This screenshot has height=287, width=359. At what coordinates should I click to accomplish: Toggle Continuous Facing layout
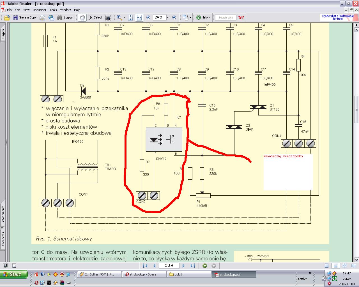click(344, 265)
